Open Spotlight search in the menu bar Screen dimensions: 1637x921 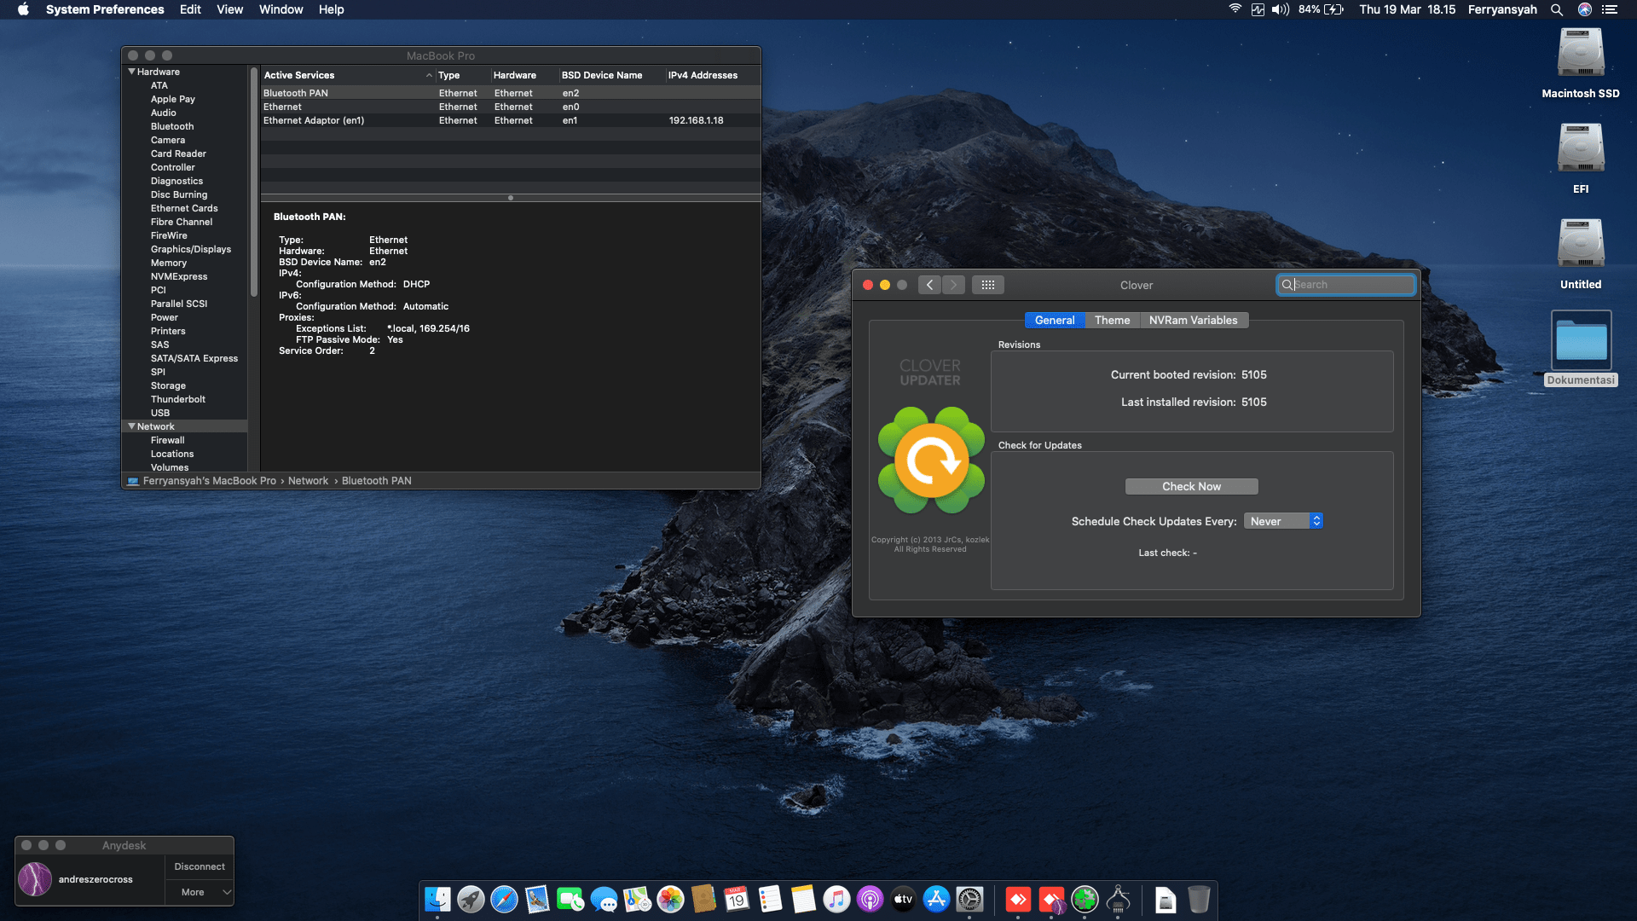pyautogui.click(x=1557, y=9)
